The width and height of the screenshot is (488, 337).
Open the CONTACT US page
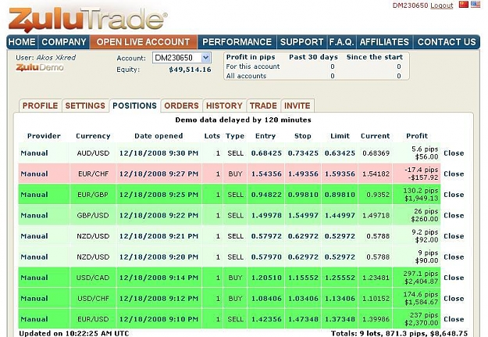(x=447, y=42)
